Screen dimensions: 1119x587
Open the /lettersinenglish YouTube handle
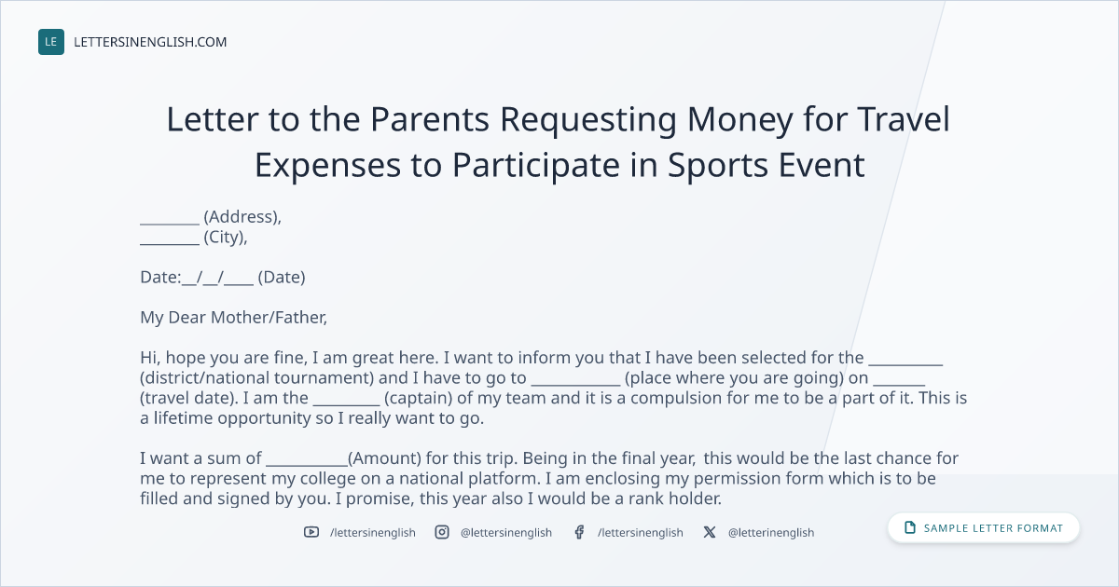point(373,532)
